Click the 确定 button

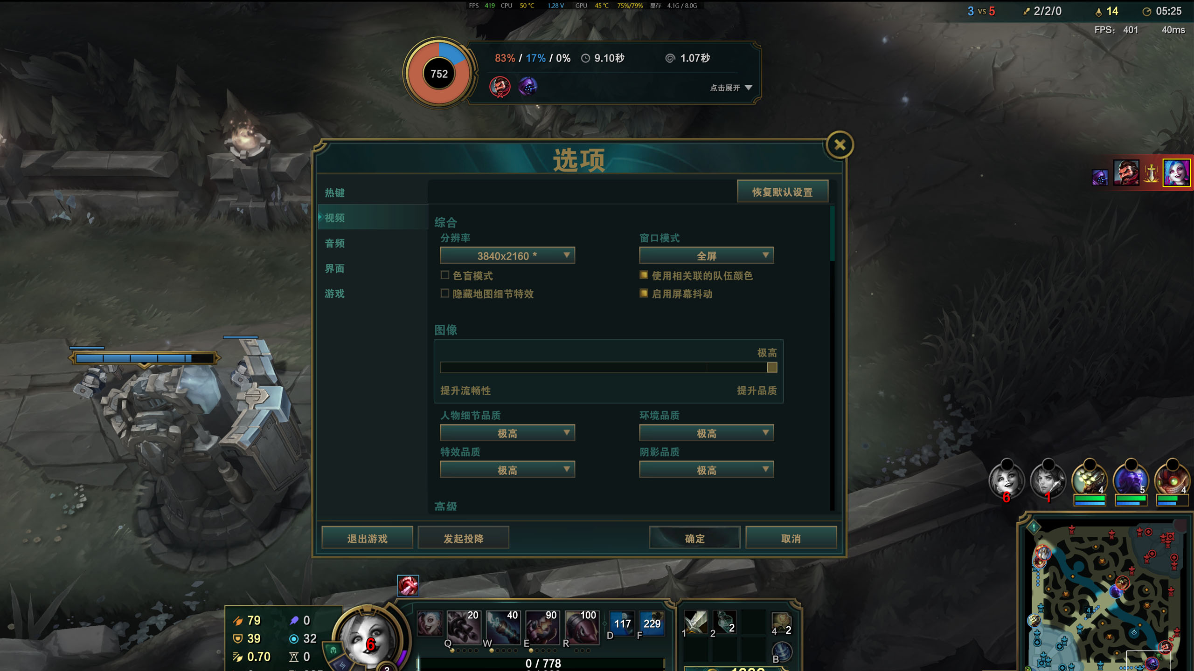click(694, 538)
